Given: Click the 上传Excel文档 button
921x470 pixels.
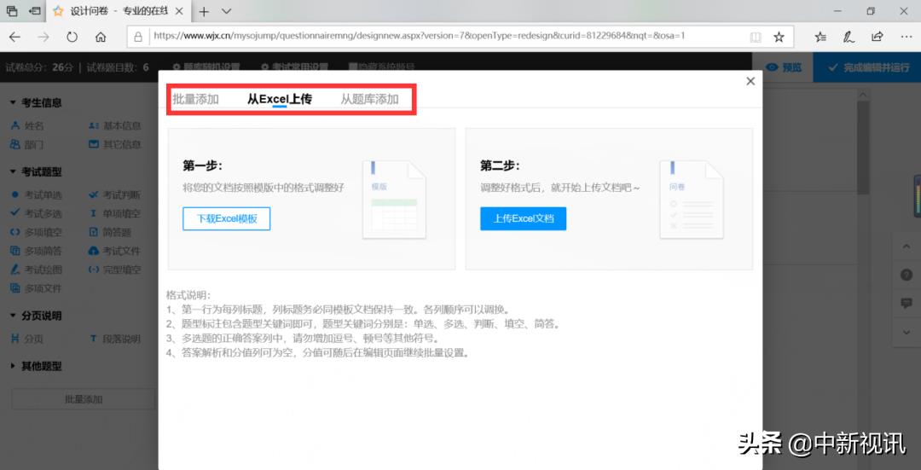Looking at the screenshot, I should click(523, 218).
